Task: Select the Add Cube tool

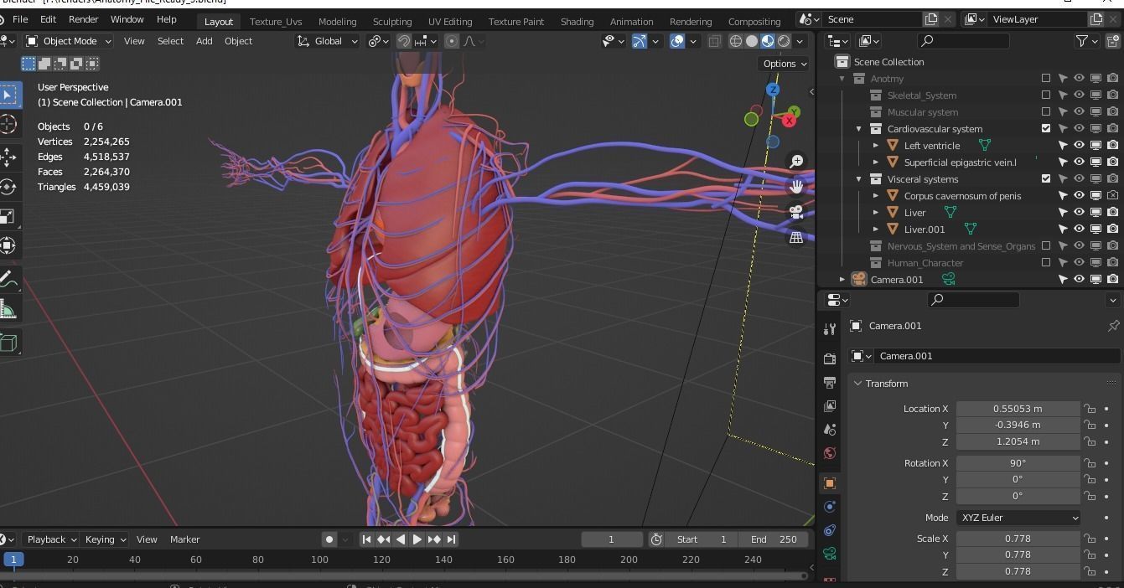Action: 8,343
